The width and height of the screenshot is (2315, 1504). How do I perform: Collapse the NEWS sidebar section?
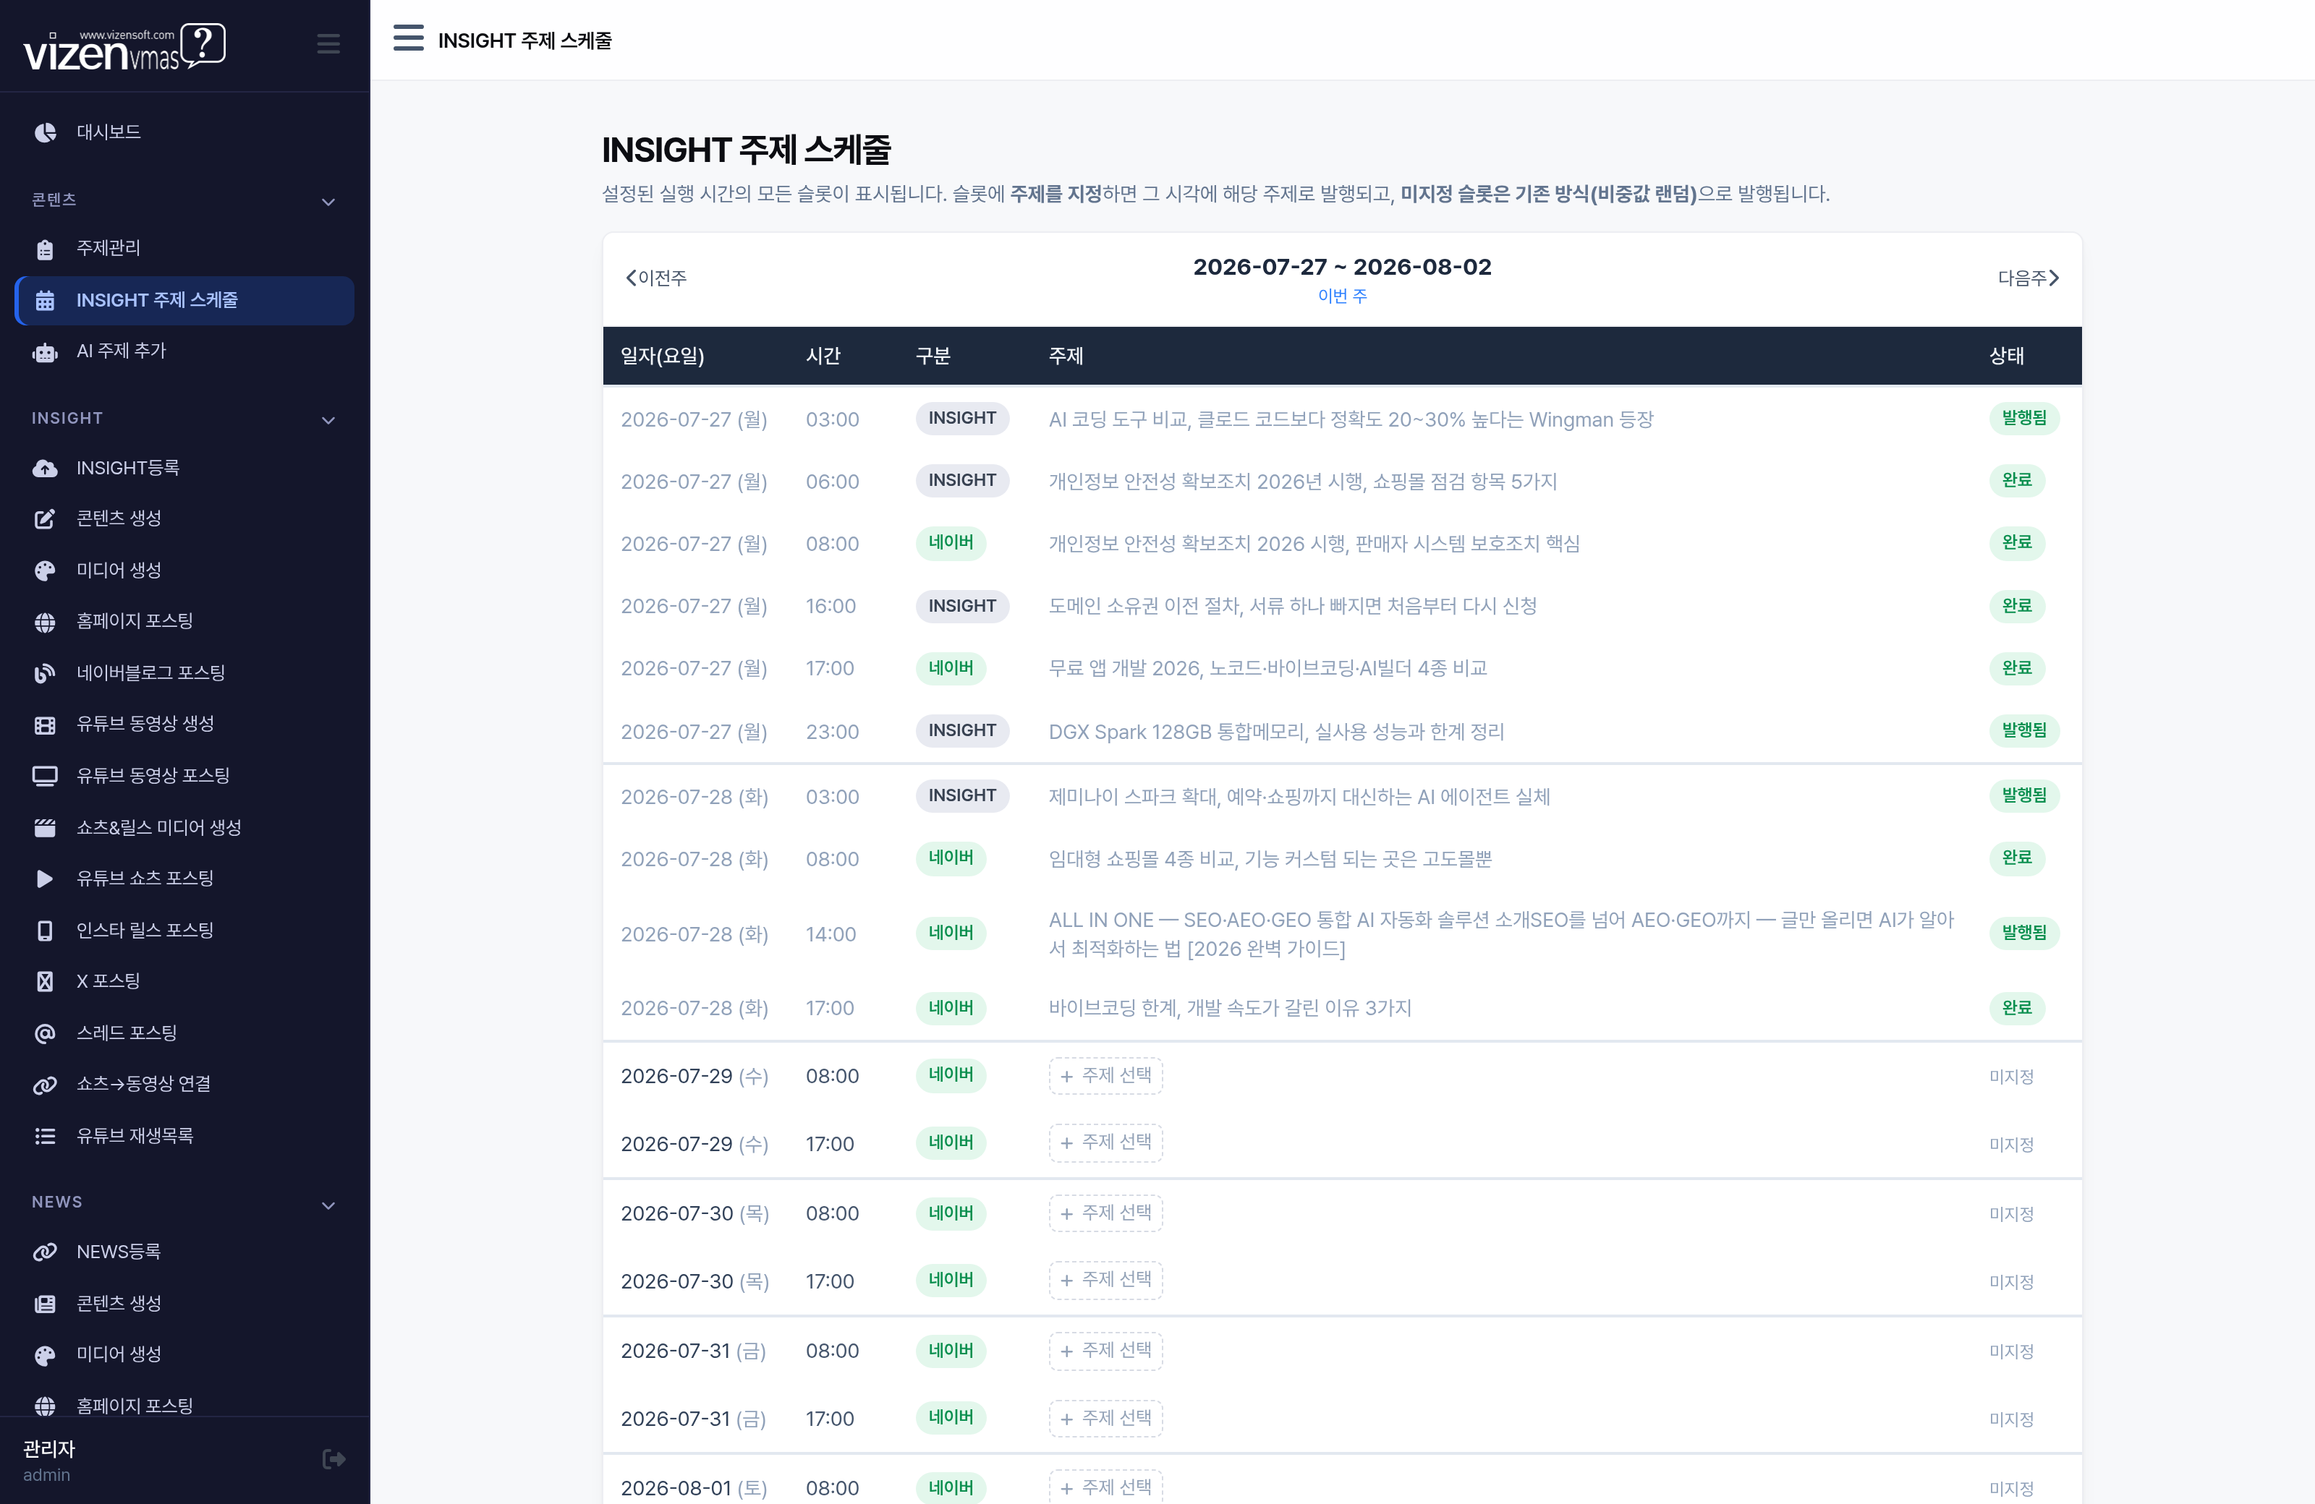pyautogui.click(x=328, y=1205)
